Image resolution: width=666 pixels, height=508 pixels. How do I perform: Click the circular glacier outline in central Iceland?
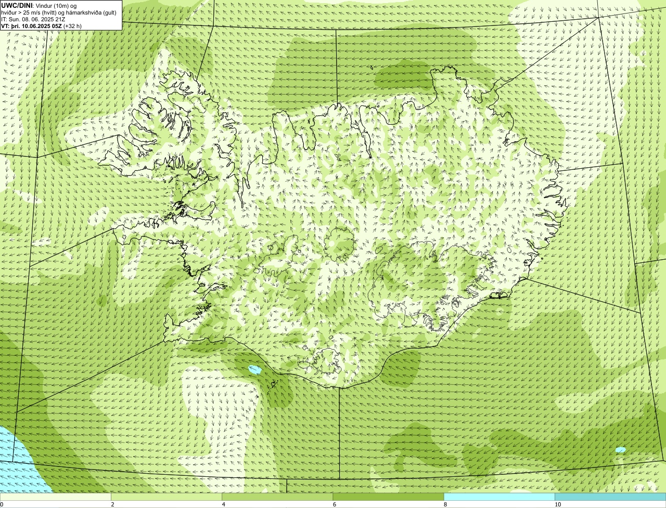[339, 243]
